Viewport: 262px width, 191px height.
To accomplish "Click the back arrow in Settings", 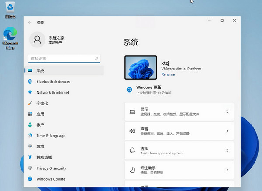I will (x=30, y=23).
